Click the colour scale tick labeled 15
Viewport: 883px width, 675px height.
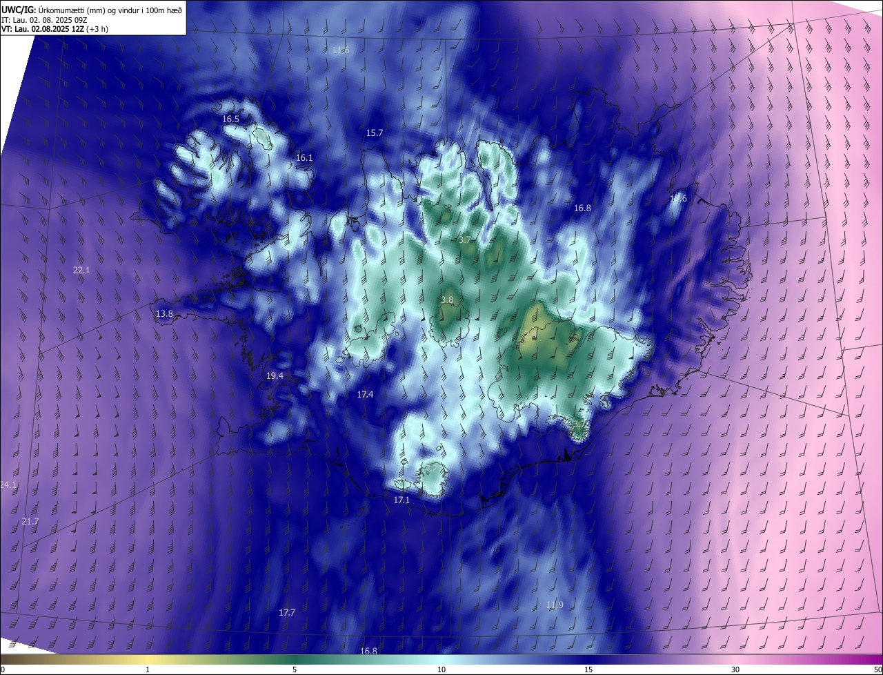point(588,669)
